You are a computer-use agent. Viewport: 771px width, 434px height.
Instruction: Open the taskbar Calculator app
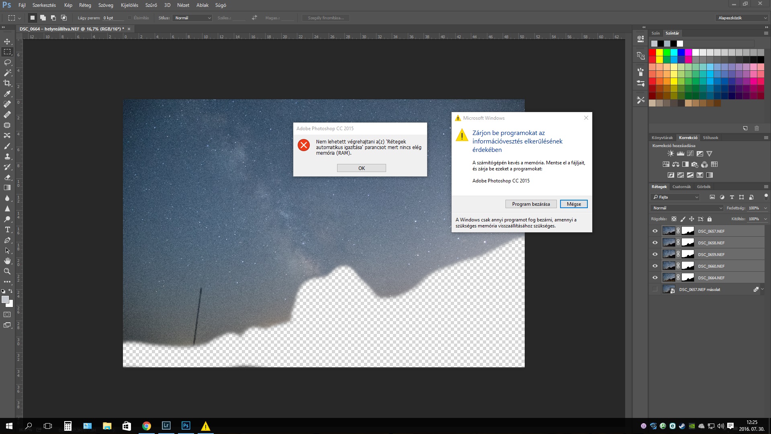pyautogui.click(x=68, y=426)
